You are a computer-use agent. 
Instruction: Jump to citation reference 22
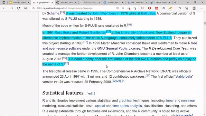pyautogui.click(x=114, y=81)
